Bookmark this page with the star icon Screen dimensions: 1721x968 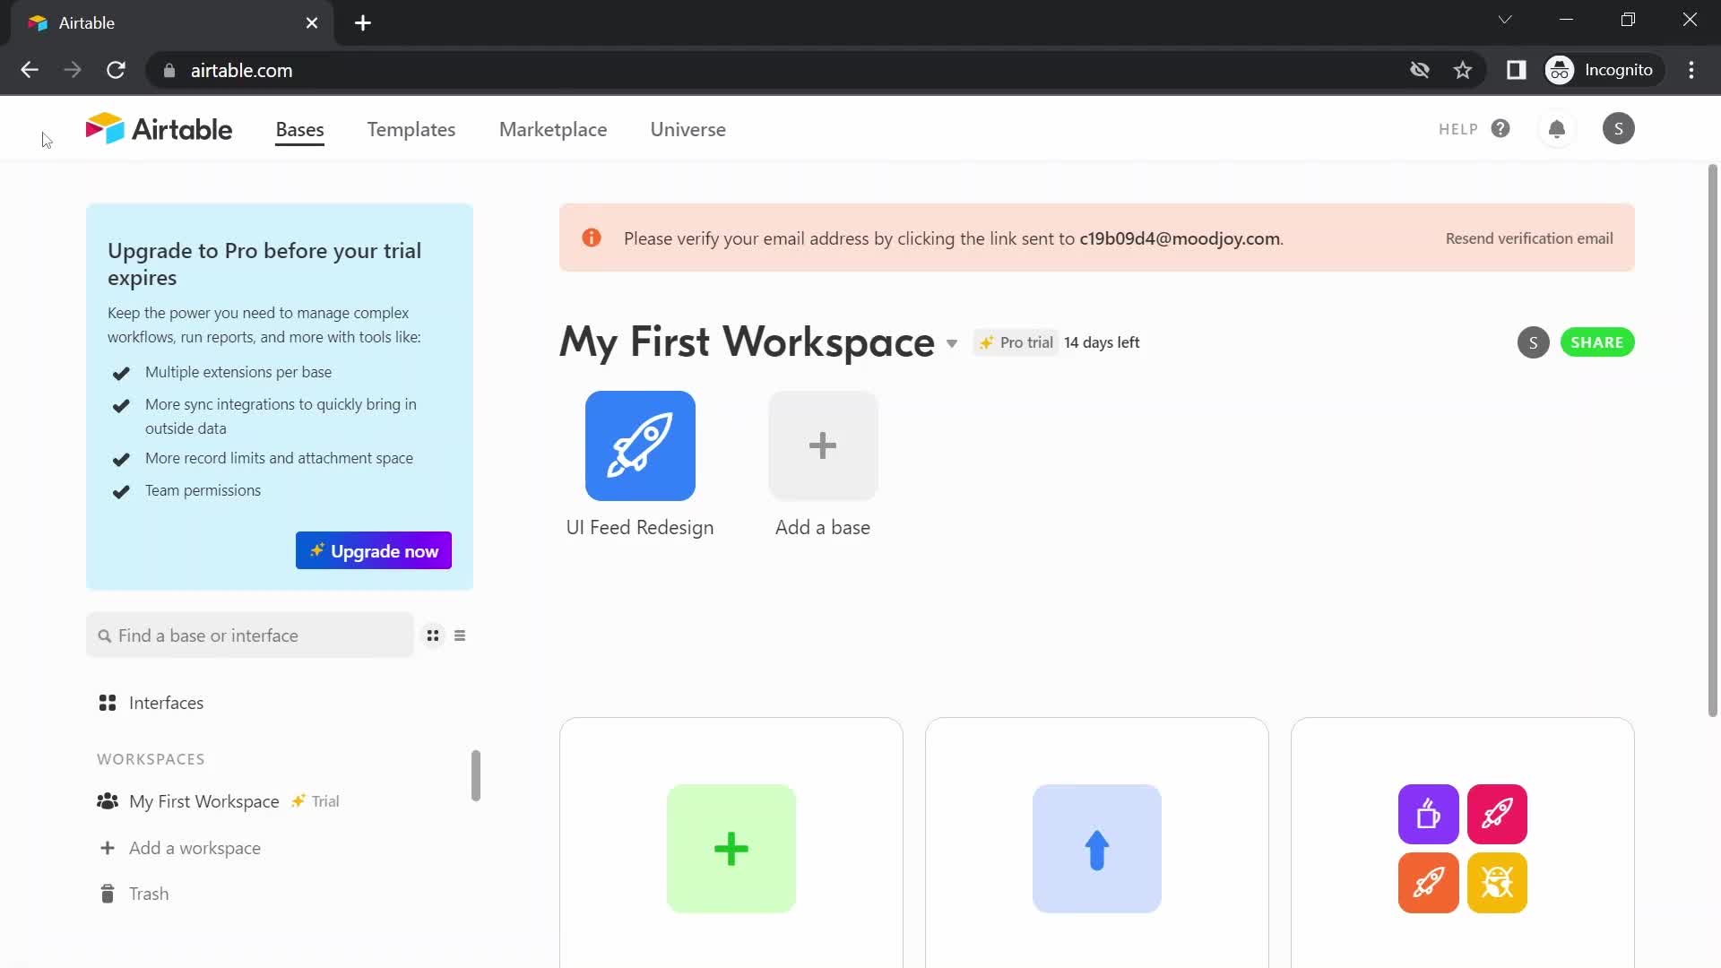(1463, 70)
